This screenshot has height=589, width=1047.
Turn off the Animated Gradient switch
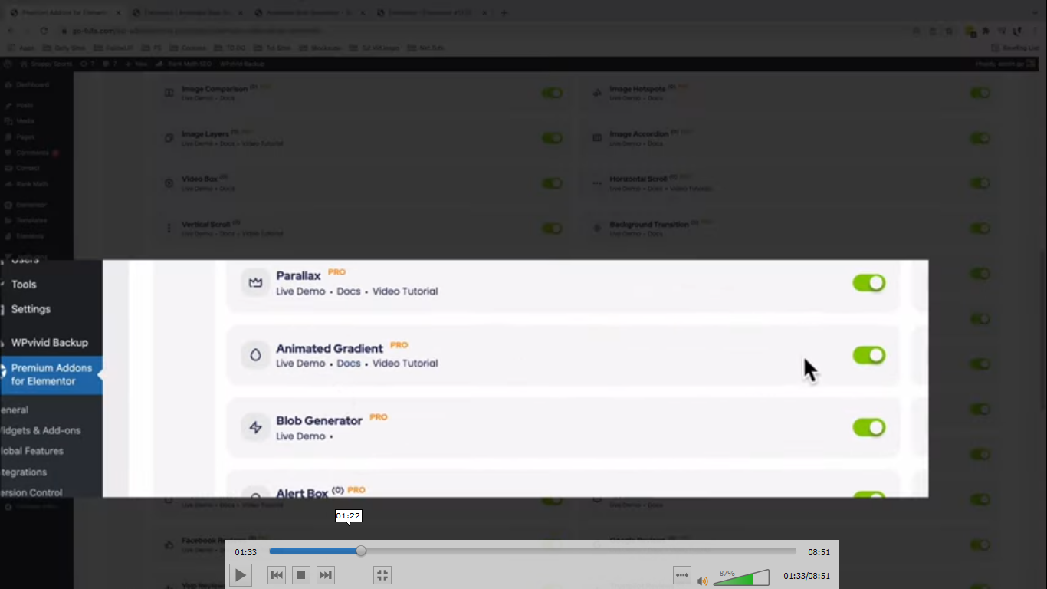point(869,355)
